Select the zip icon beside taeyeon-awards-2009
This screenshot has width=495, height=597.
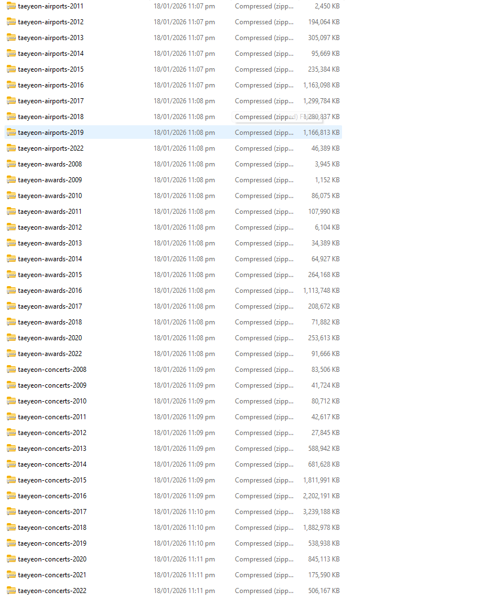[x=11, y=180]
